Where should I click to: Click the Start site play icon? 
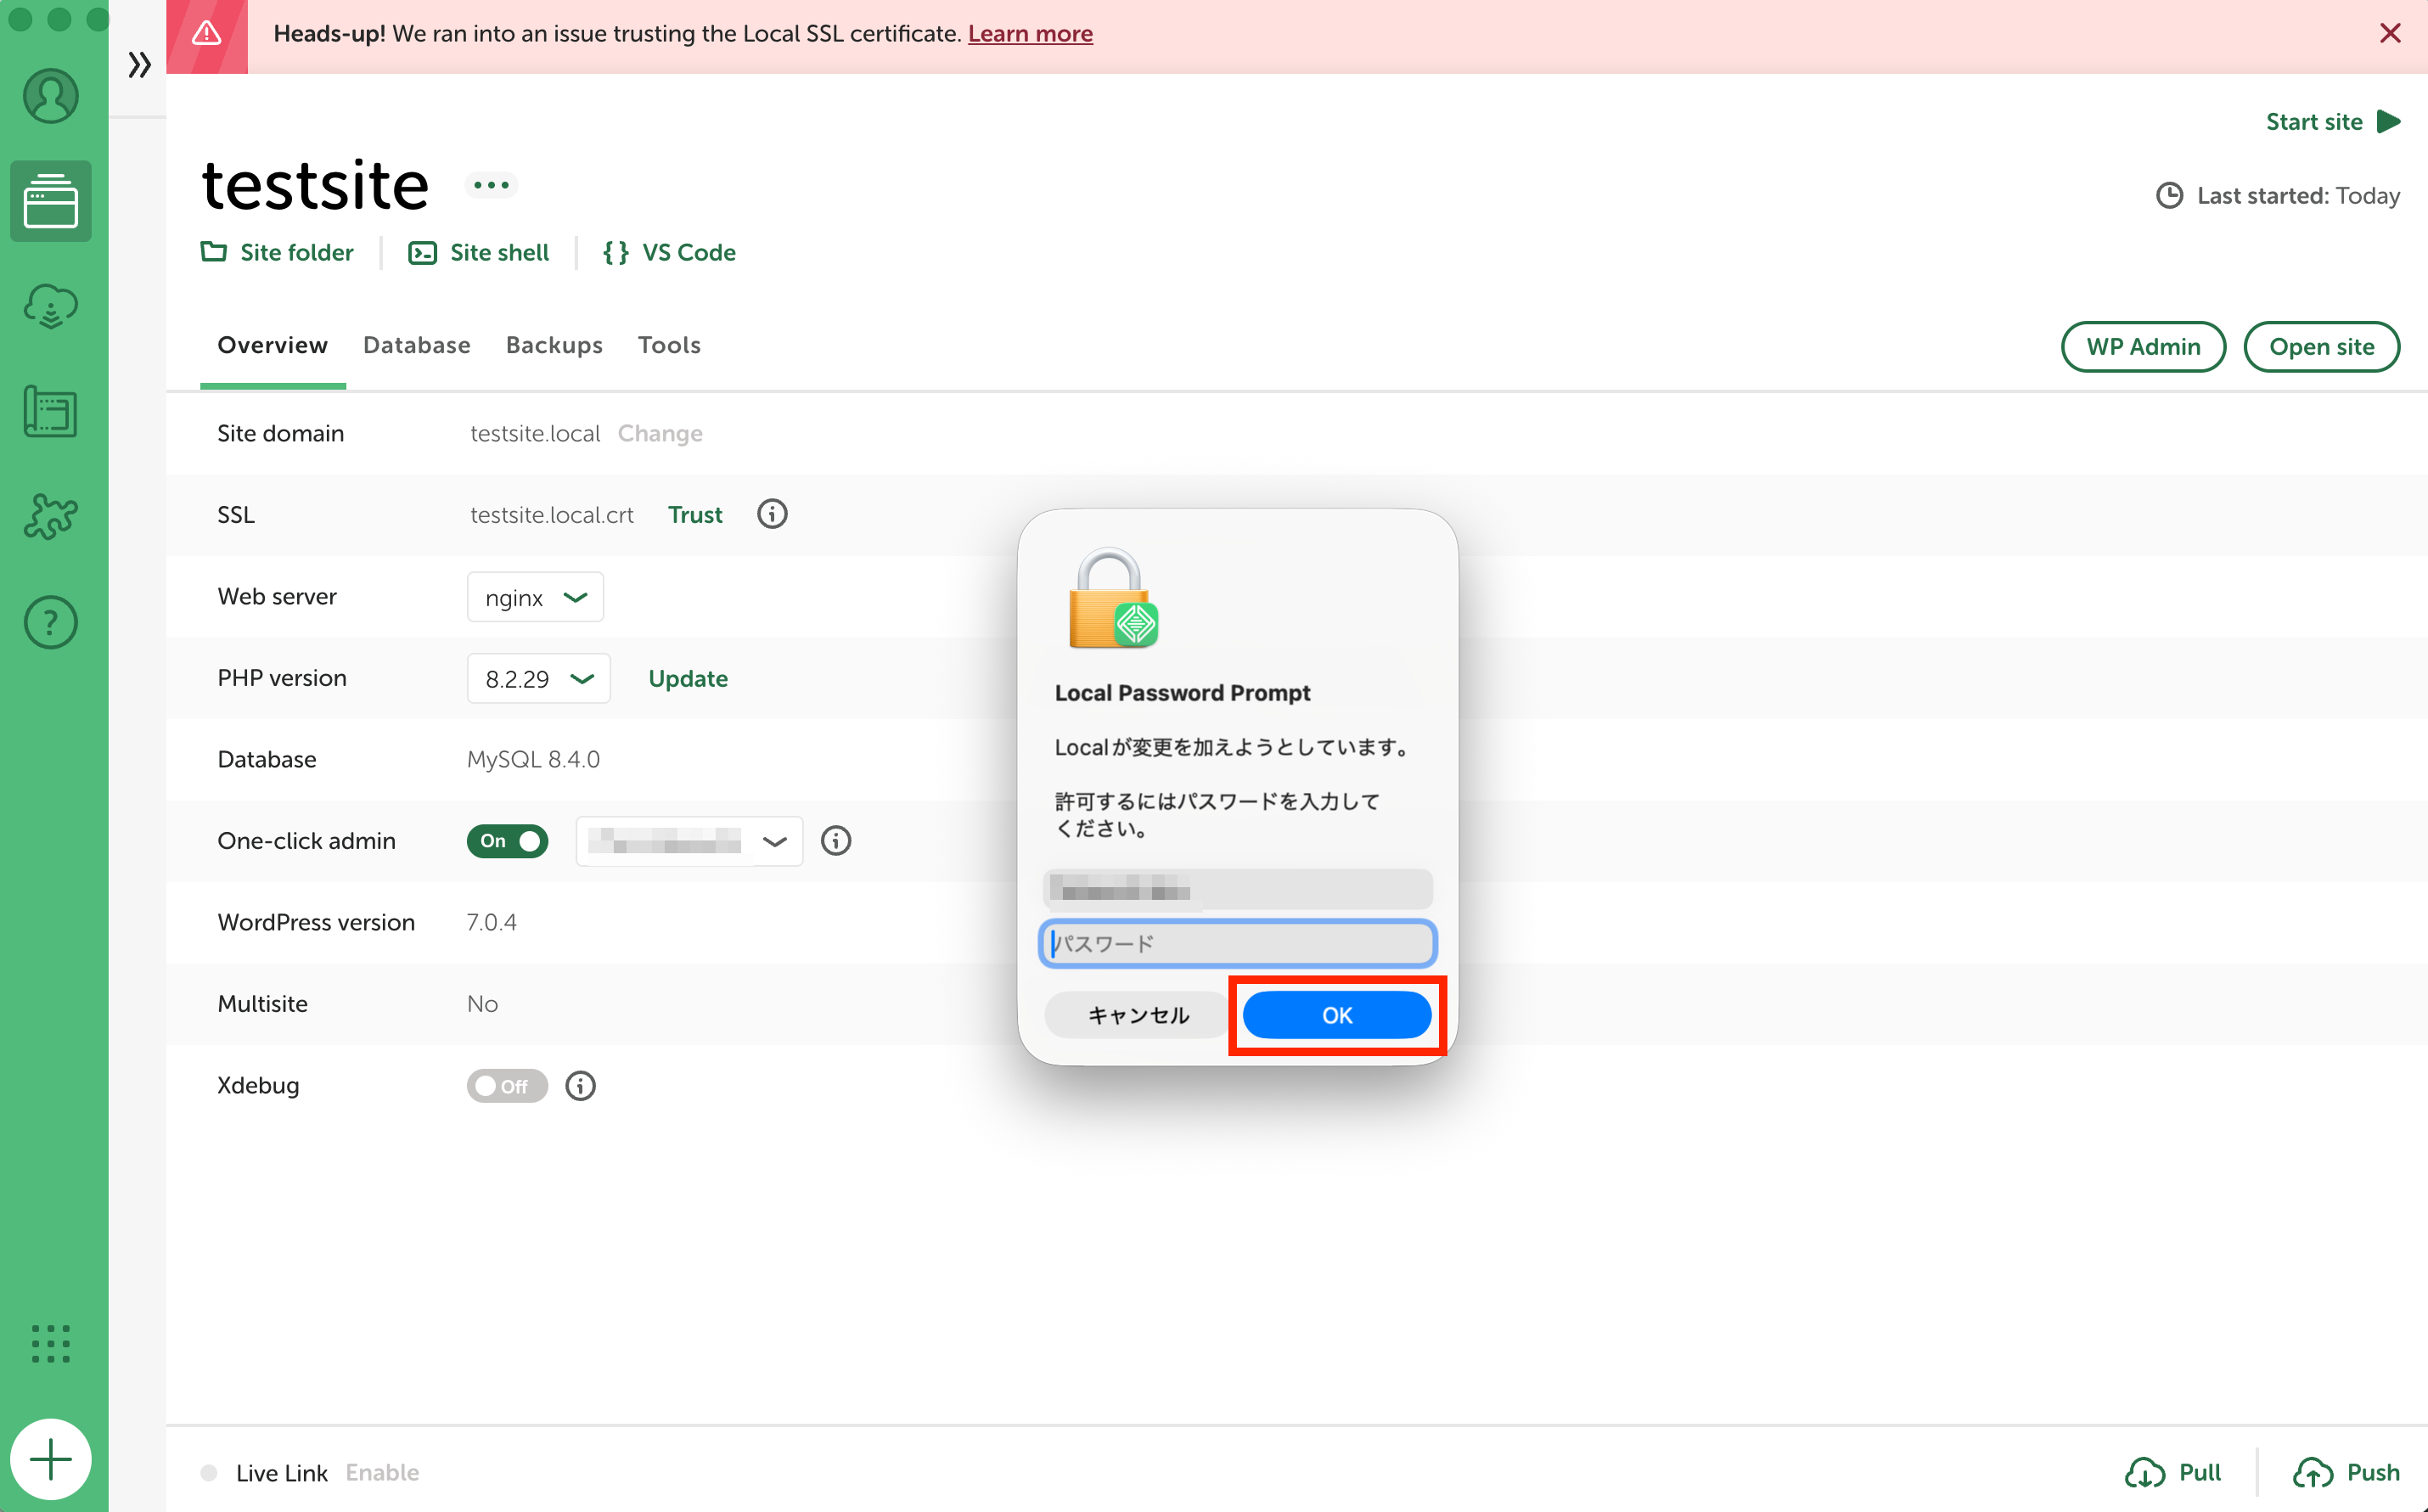click(2389, 121)
